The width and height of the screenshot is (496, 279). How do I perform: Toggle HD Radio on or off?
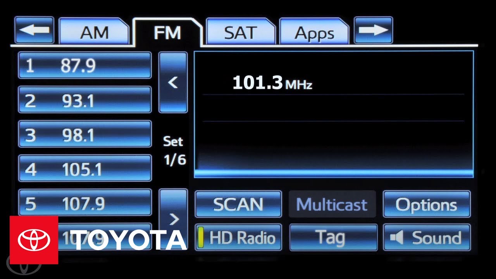coord(238,237)
